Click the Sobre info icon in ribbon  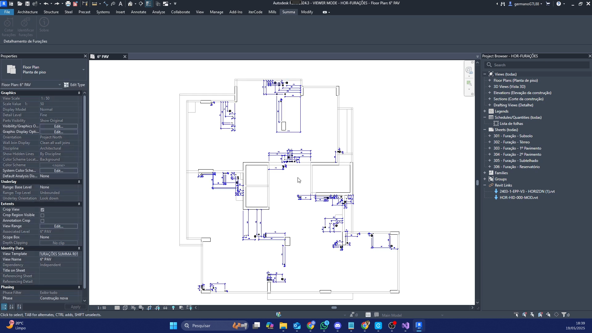[44, 23]
